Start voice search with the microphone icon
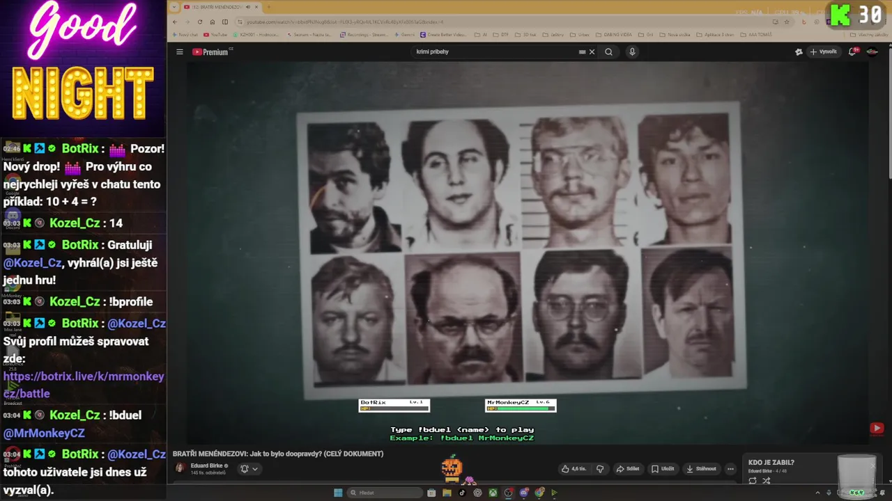The image size is (892, 501). [x=632, y=51]
